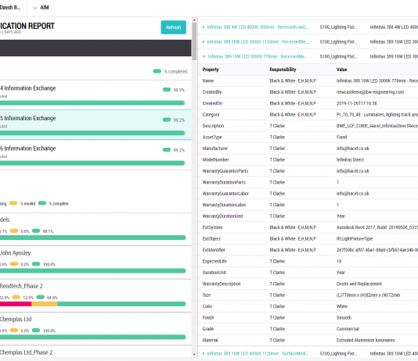This screenshot has width=418, height=361.
Task: Select the John Aynsley entry
Action: tap(95, 263)
